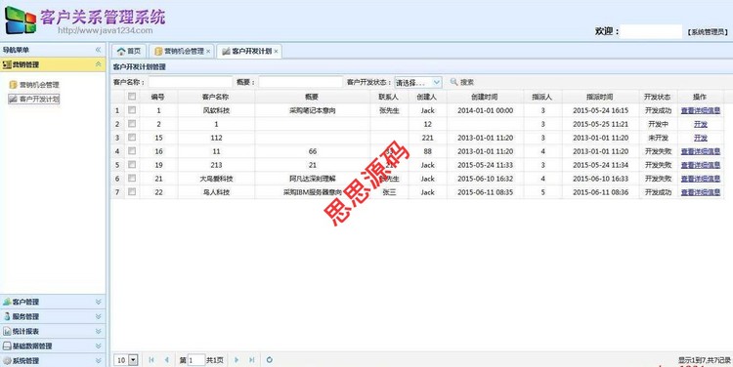
Task: Click the 客户管理 section icon
Action: [7, 302]
